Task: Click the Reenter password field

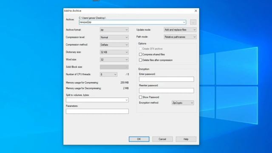Action: 166,91
